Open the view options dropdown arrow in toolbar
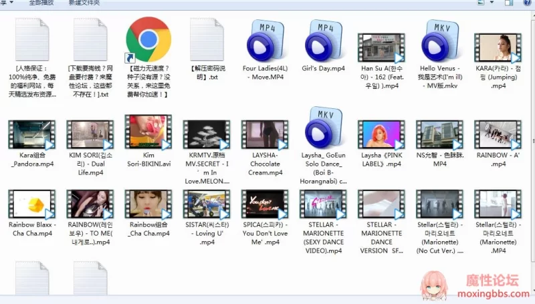 point(492,3)
